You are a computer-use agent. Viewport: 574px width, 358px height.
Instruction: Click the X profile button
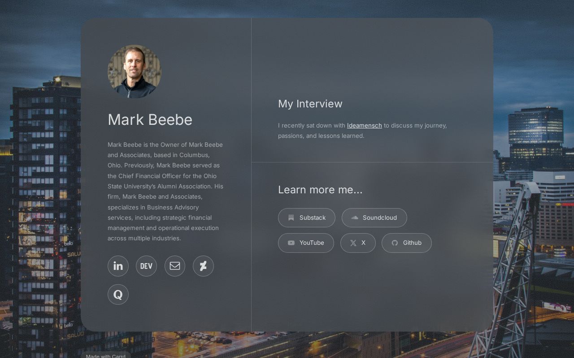tap(358, 243)
